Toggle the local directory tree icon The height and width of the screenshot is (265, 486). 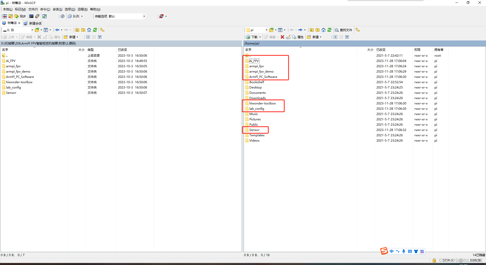click(x=102, y=30)
